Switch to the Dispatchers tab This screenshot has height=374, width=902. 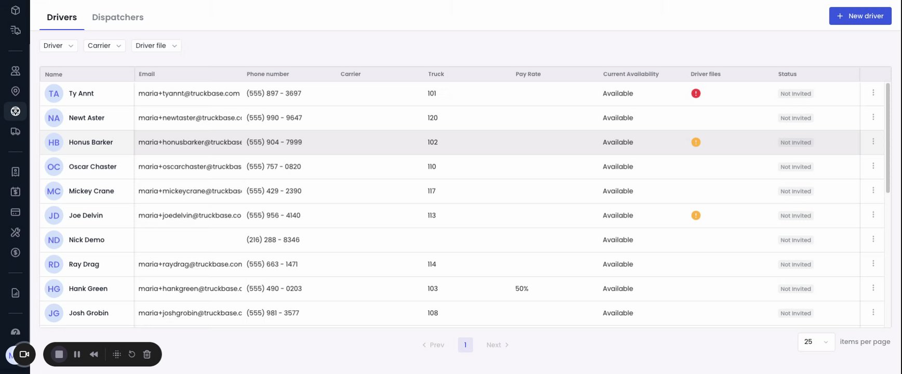pos(118,17)
